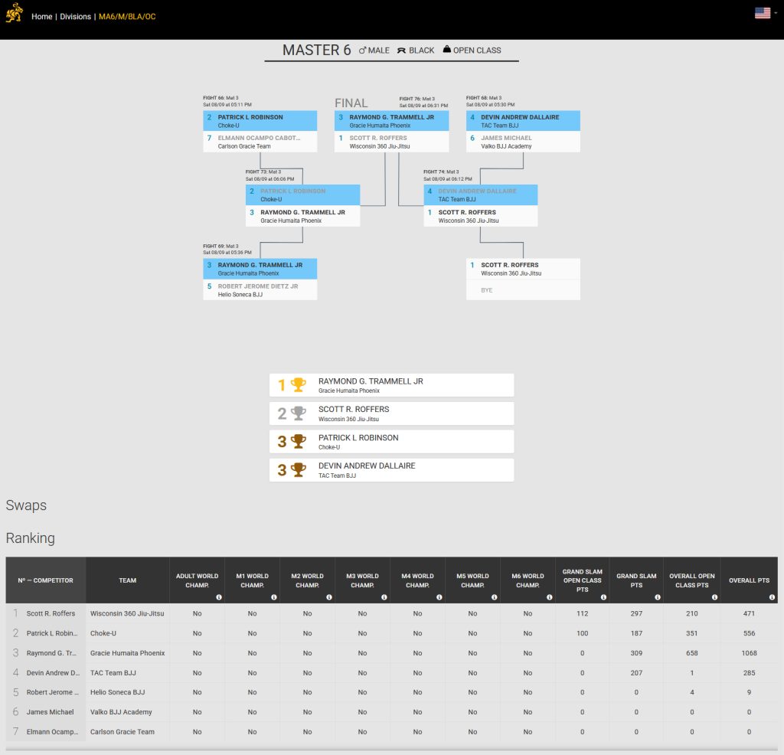The height and width of the screenshot is (755, 784).
Task: Click Scott R. Roffers in Fight 74
Action: point(481,216)
